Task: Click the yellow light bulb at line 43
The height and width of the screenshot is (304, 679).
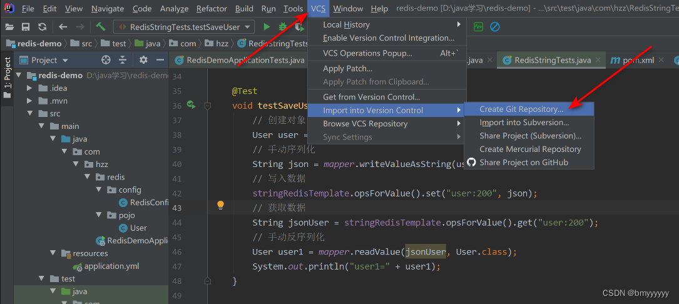Action: tap(220, 205)
